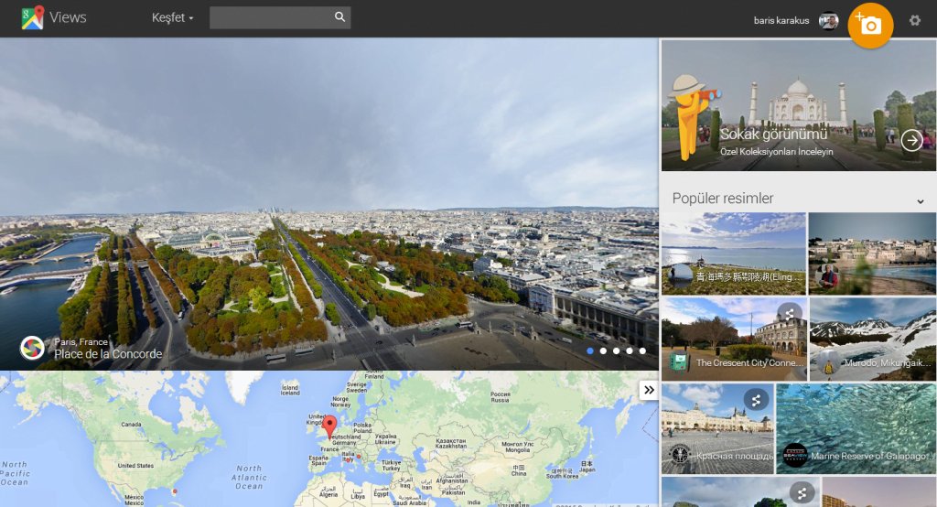Open baris karakus profile name
937x507 pixels.
pyautogui.click(x=781, y=20)
